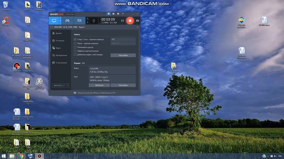Image resolution: width=284 pixels, height=159 pixels.
Task: Switch to HDMI device recording mode
Action: pyautogui.click(x=79, y=21)
